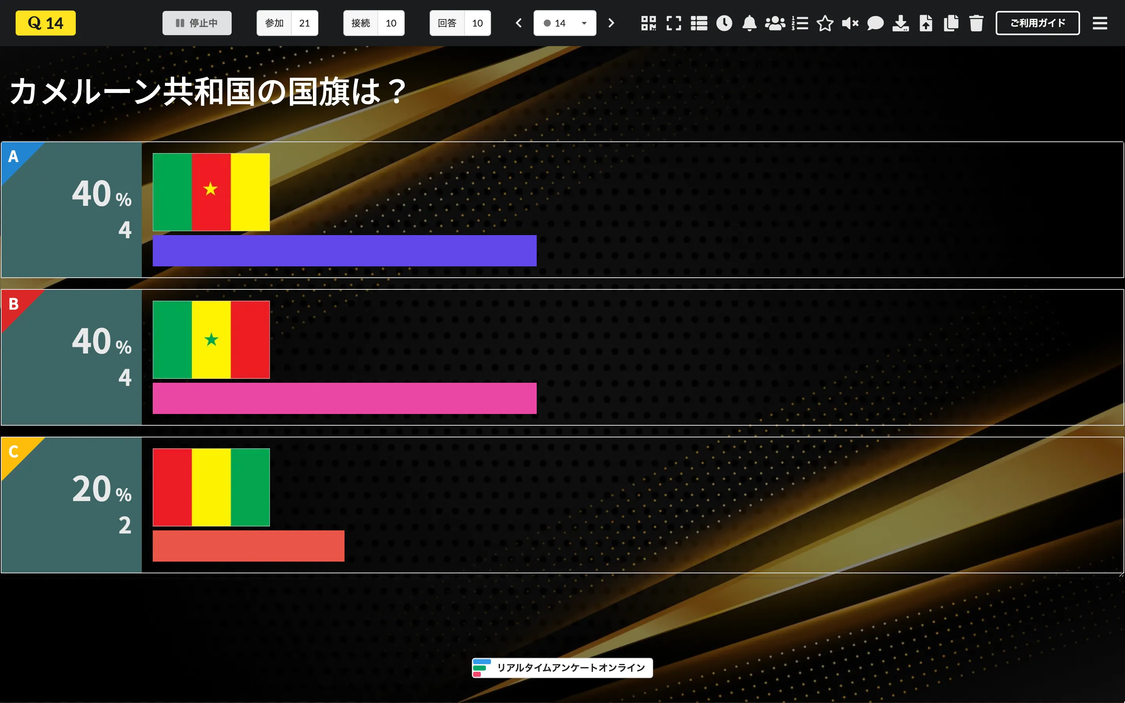Click the ご利用ガイド button
The width and height of the screenshot is (1125, 703).
[x=1038, y=23]
